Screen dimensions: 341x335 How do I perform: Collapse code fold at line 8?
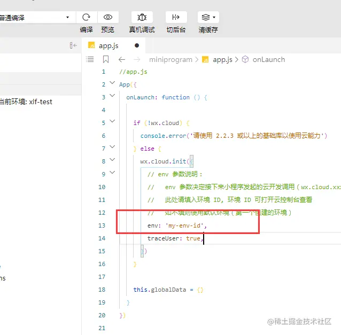tap(112, 160)
